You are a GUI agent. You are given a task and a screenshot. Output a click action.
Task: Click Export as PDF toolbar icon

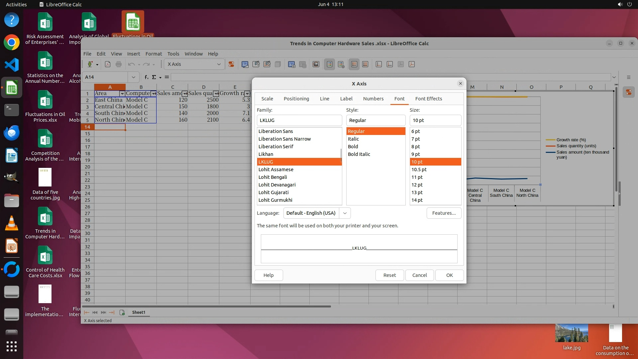point(108,64)
